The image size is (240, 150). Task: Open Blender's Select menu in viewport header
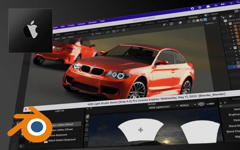tap(57, 39)
